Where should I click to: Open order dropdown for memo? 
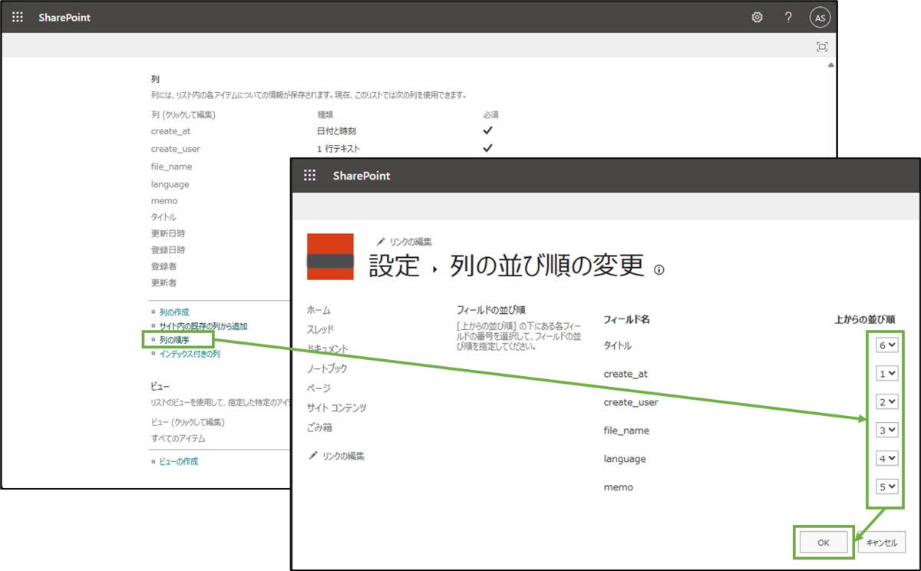coord(887,487)
